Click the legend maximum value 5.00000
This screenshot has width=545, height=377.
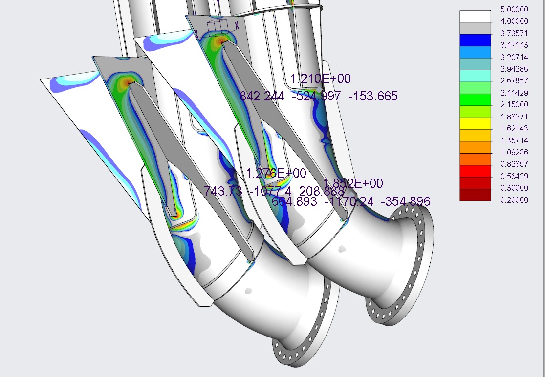(514, 9)
